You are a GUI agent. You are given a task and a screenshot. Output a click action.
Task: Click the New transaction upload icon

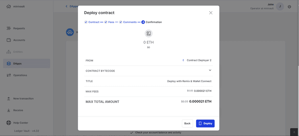pyautogui.click(x=9, y=98)
